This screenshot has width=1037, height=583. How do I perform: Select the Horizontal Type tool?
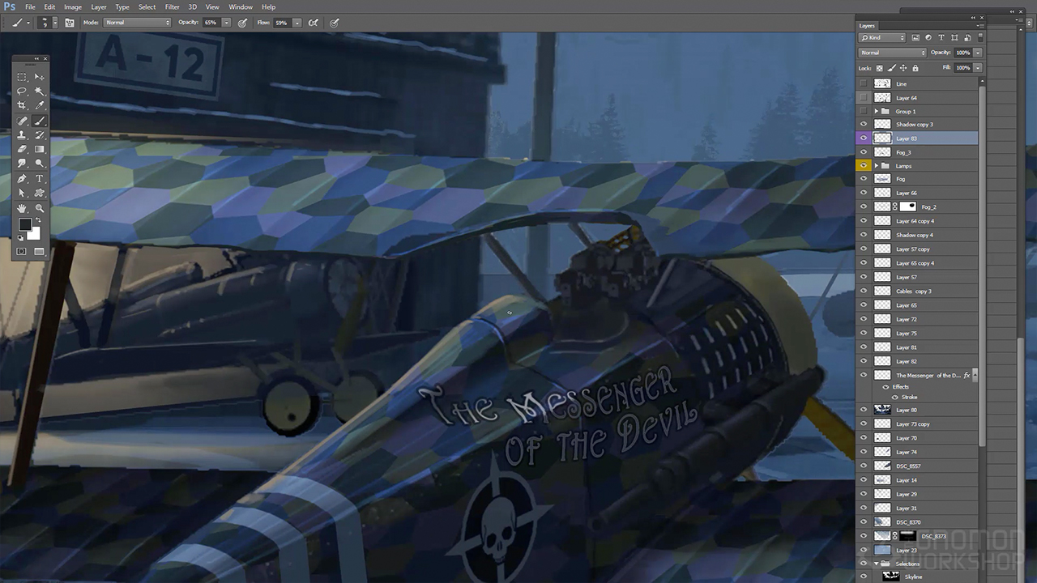click(x=40, y=179)
